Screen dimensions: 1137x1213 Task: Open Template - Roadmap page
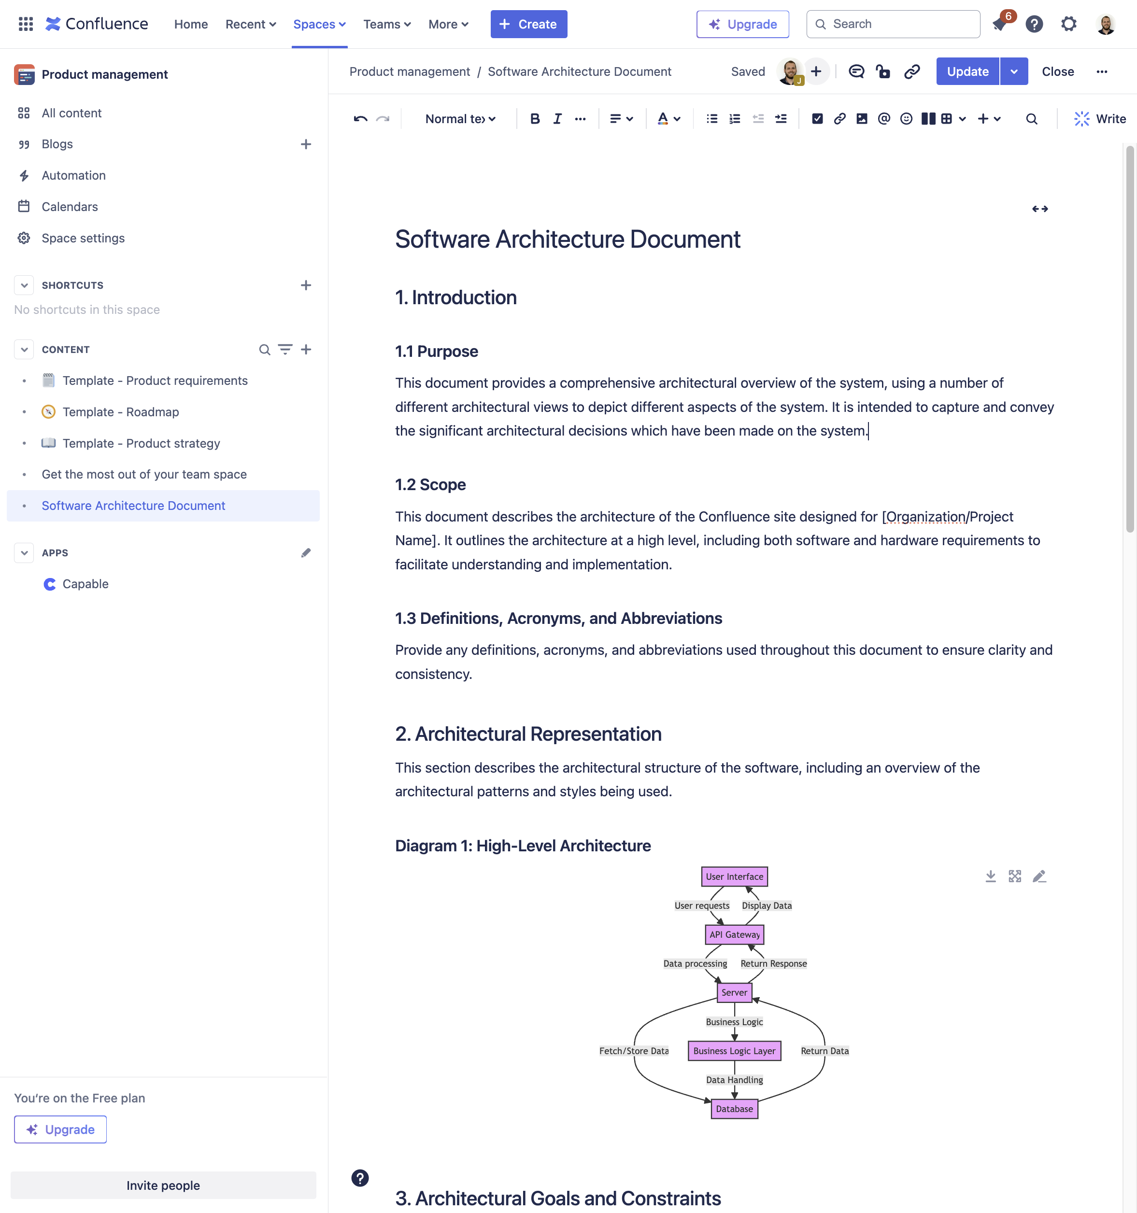121,412
